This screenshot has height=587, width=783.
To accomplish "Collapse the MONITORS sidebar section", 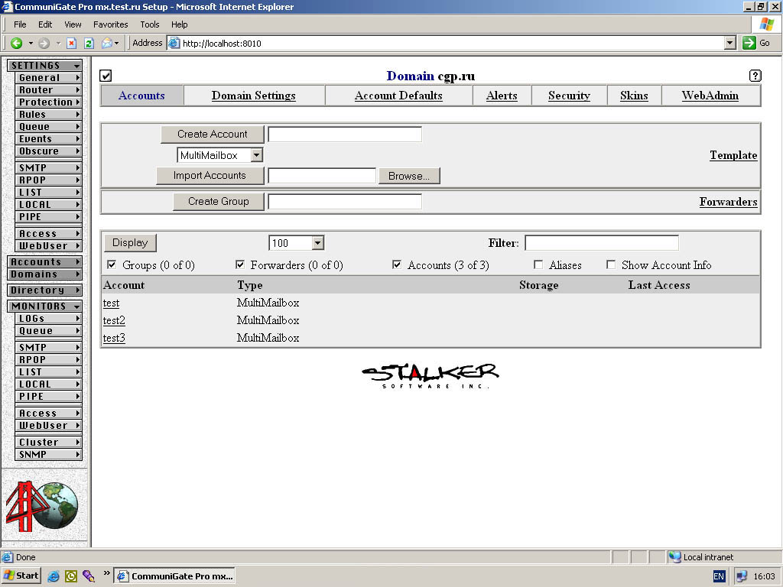I will 45,306.
